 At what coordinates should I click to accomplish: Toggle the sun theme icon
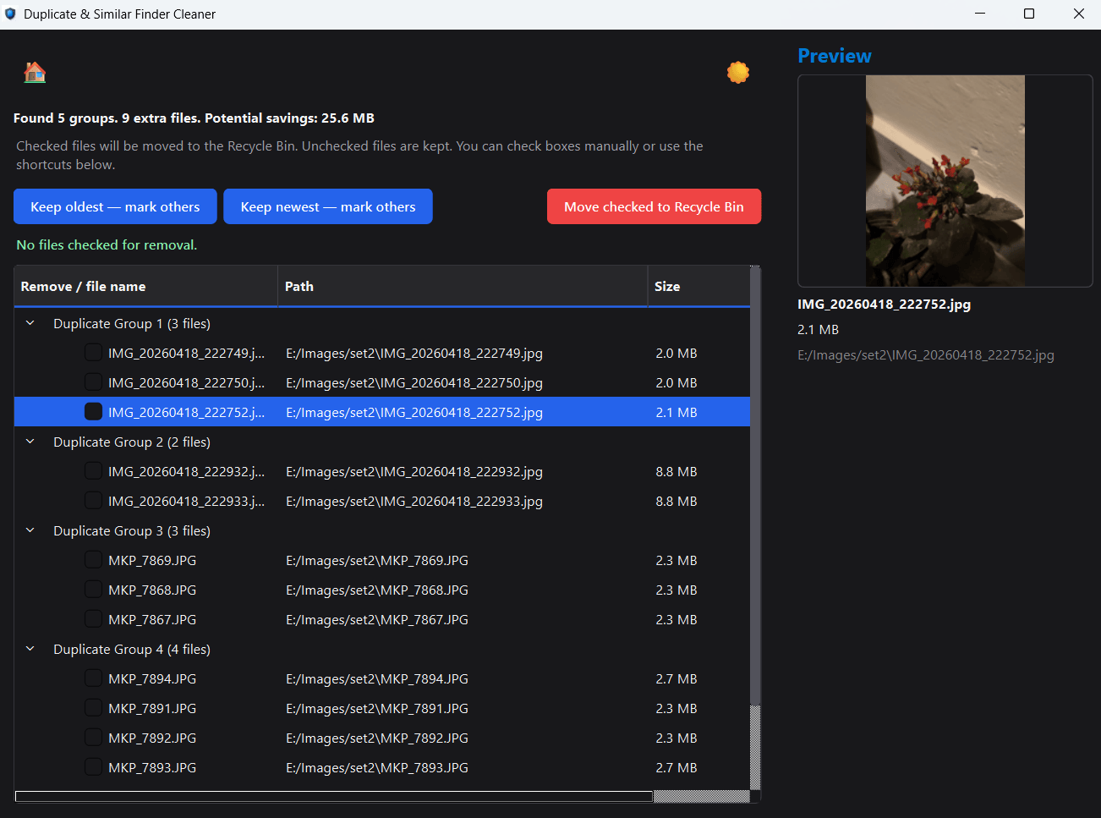point(738,73)
